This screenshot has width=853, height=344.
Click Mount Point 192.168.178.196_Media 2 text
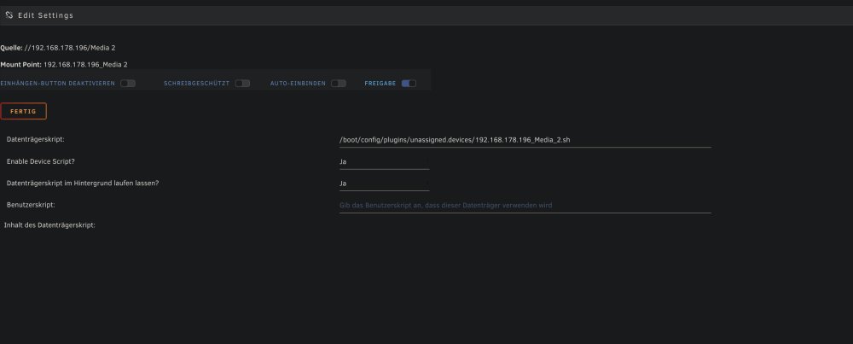point(64,64)
